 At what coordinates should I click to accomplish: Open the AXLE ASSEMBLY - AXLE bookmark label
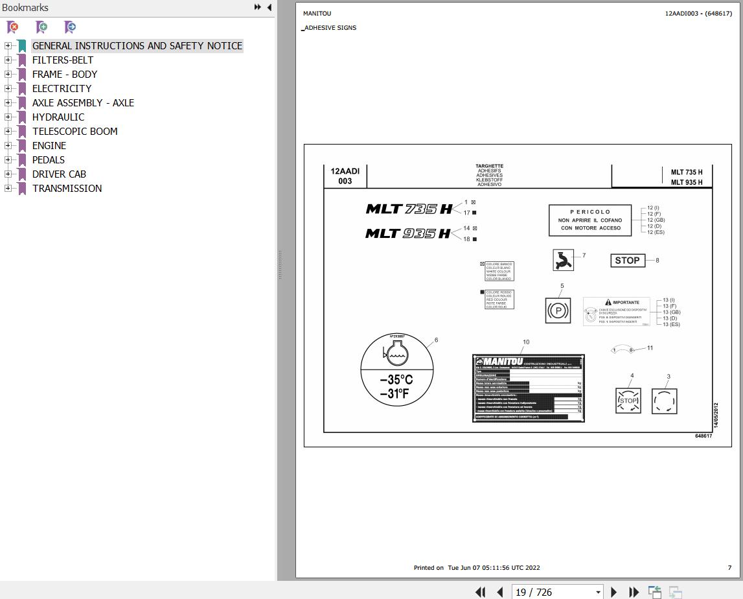click(x=83, y=103)
